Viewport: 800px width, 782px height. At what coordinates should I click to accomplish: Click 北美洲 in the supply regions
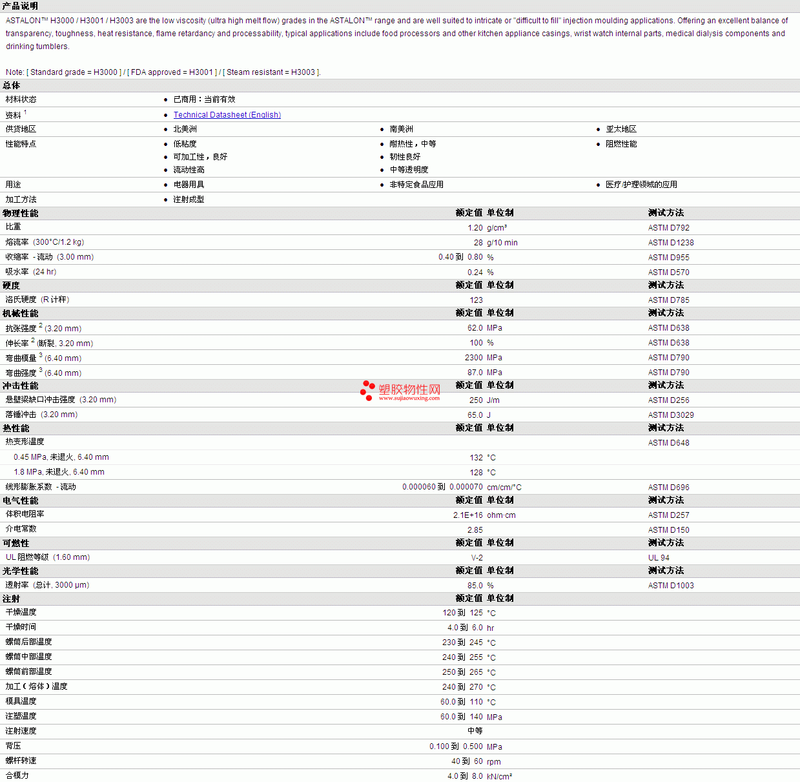click(x=185, y=129)
